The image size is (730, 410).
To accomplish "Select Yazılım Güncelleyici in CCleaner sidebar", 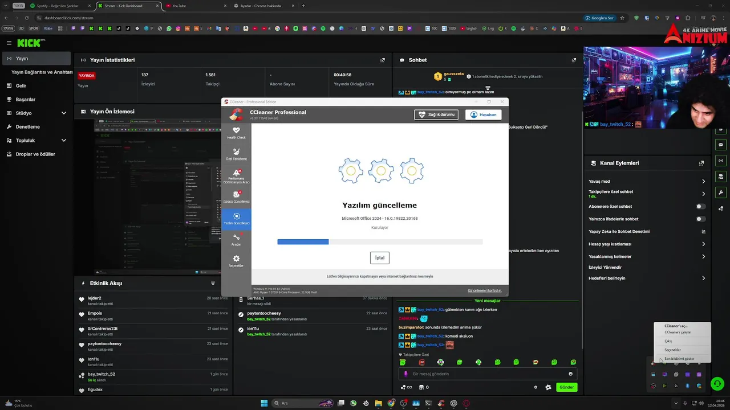I will point(236,219).
